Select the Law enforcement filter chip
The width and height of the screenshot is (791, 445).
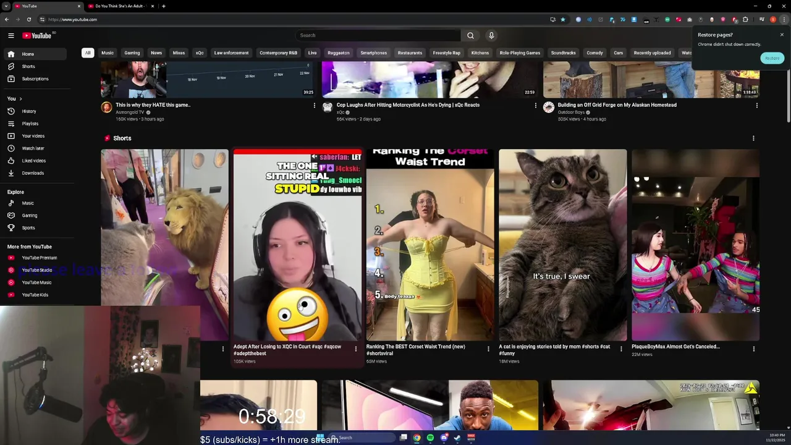(231, 53)
